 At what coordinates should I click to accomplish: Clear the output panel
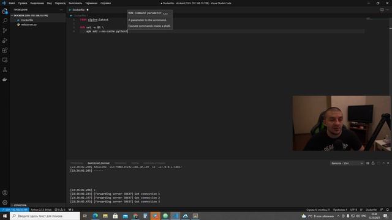(x=367, y=163)
